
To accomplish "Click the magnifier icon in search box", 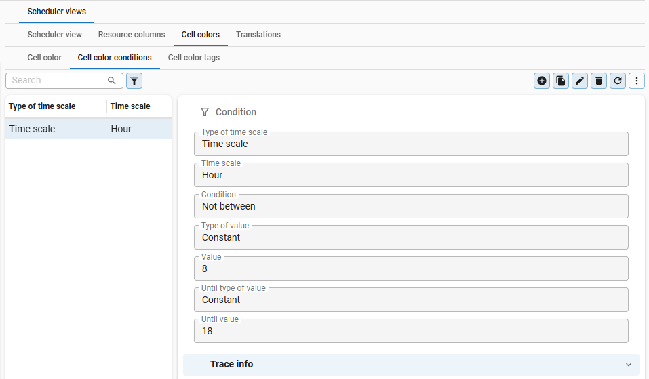I will coord(112,81).
